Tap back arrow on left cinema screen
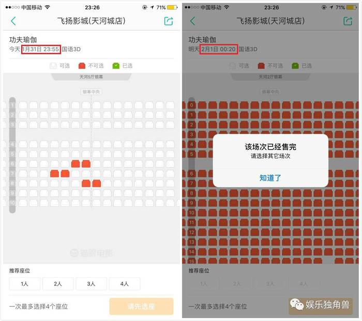 click(13, 21)
